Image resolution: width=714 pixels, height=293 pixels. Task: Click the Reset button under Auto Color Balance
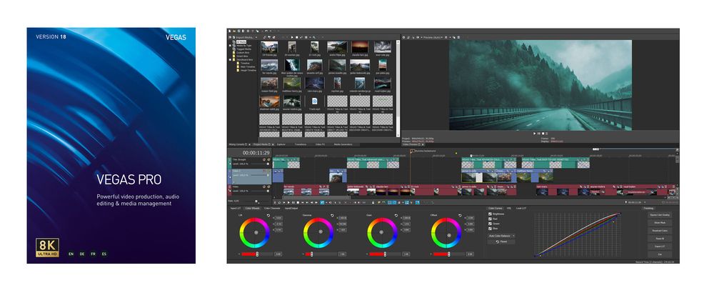[x=501, y=242]
